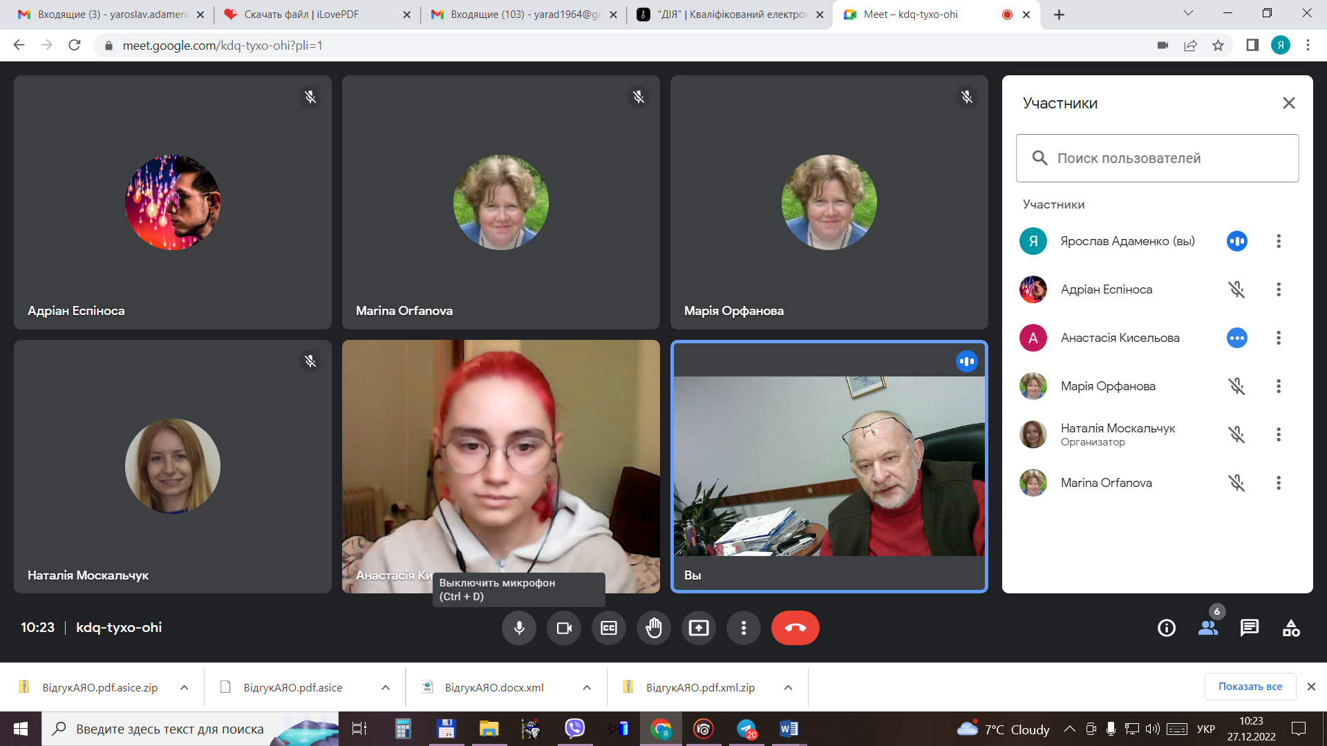The height and width of the screenshot is (746, 1327).
Task: Open Viber from the taskbar
Action: pyautogui.click(x=574, y=729)
